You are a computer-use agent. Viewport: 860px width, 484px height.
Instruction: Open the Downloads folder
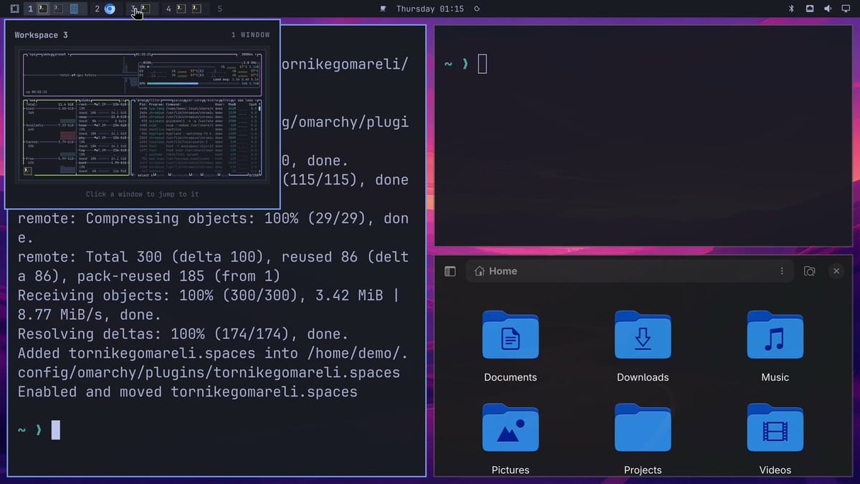643,335
